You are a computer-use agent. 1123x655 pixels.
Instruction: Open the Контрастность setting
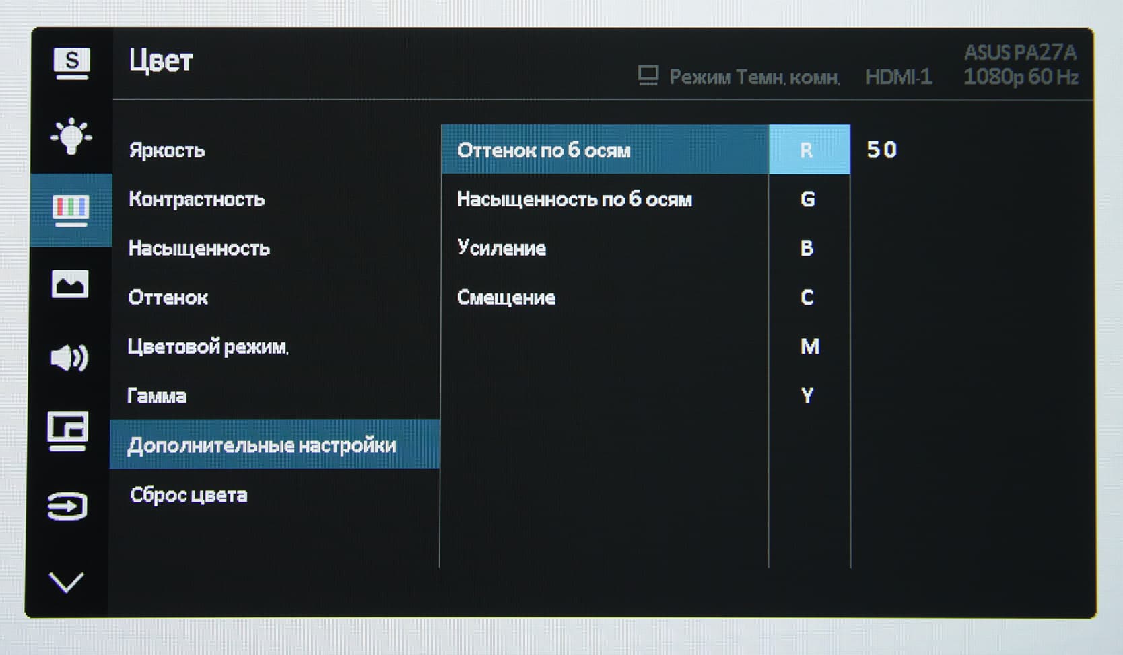click(x=197, y=199)
